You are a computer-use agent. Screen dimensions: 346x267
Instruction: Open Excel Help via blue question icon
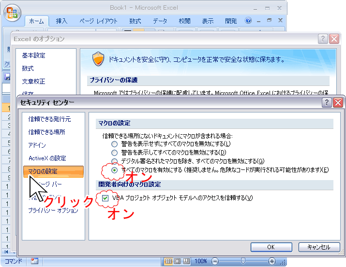pyautogui.click(x=248, y=20)
